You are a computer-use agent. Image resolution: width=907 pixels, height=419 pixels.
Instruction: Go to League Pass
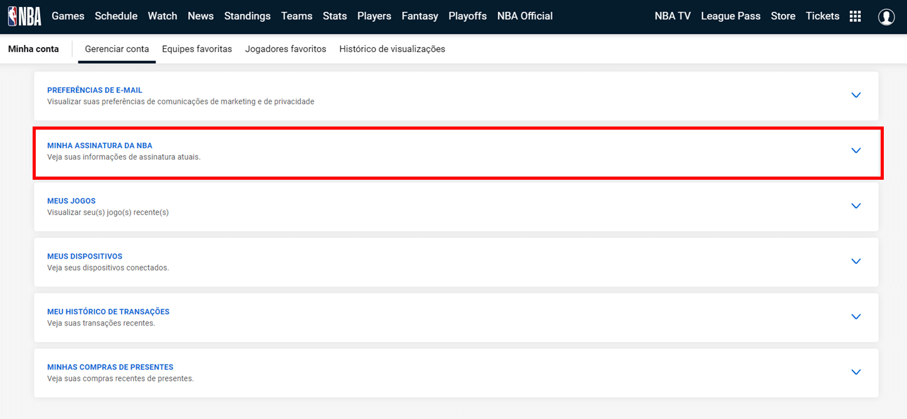click(731, 16)
